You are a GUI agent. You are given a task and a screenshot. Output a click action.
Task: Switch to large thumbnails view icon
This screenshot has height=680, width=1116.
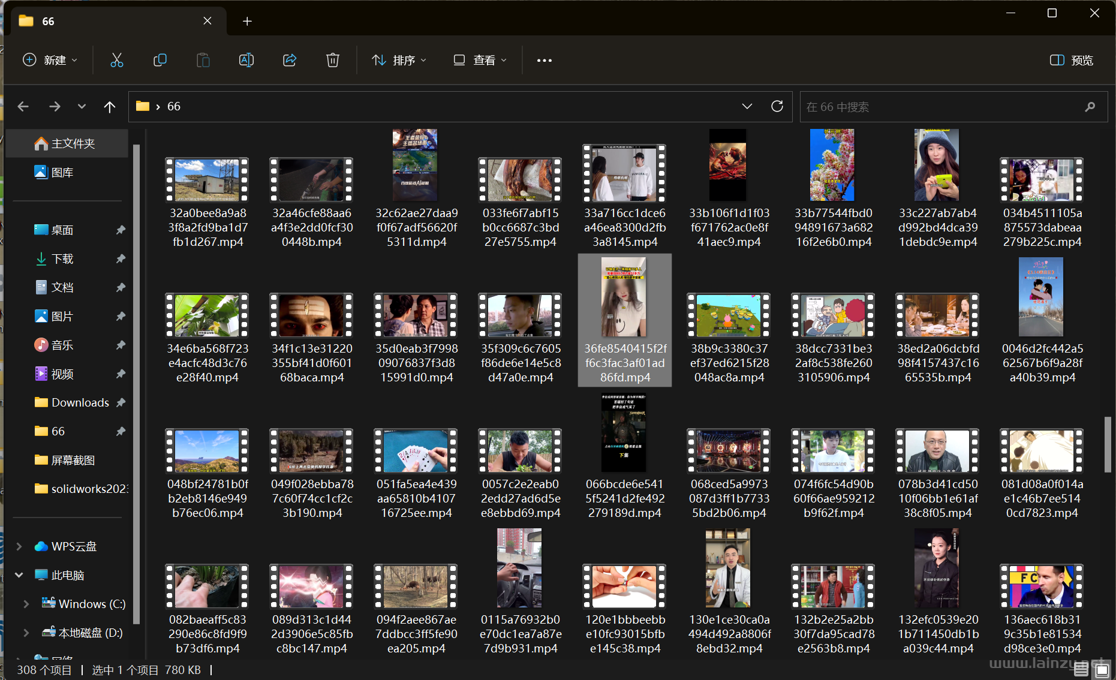[x=1102, y=670]
